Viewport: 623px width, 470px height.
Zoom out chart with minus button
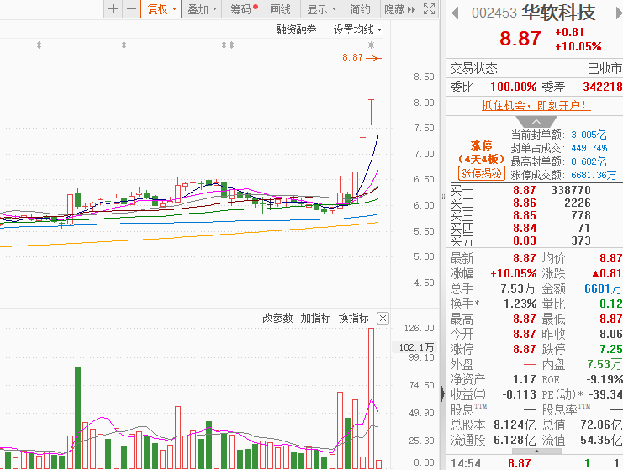pos(131,9)
